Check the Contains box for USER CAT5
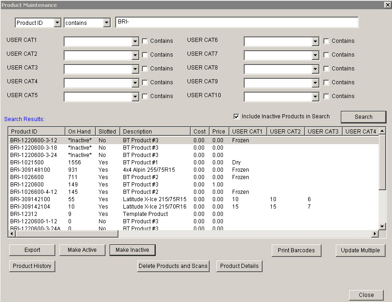Screen dimensions: 392x302 (145, 96)
